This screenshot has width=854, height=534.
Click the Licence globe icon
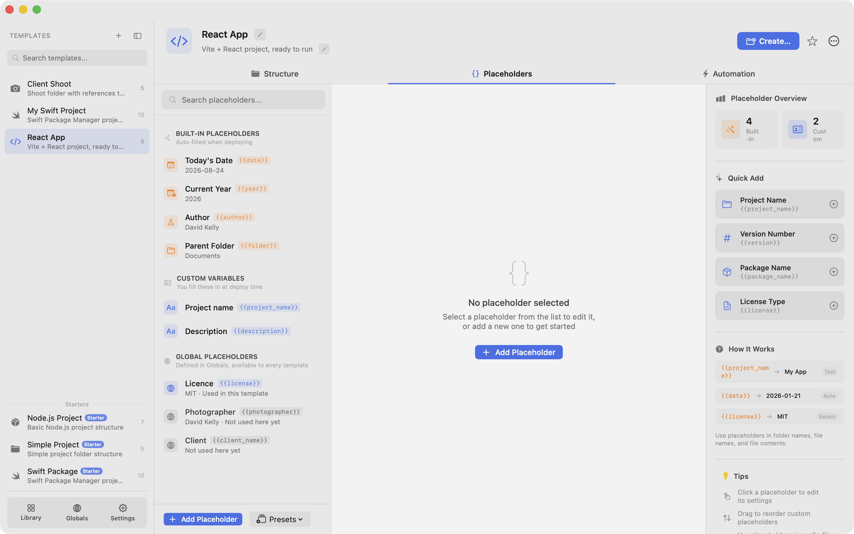171,388
